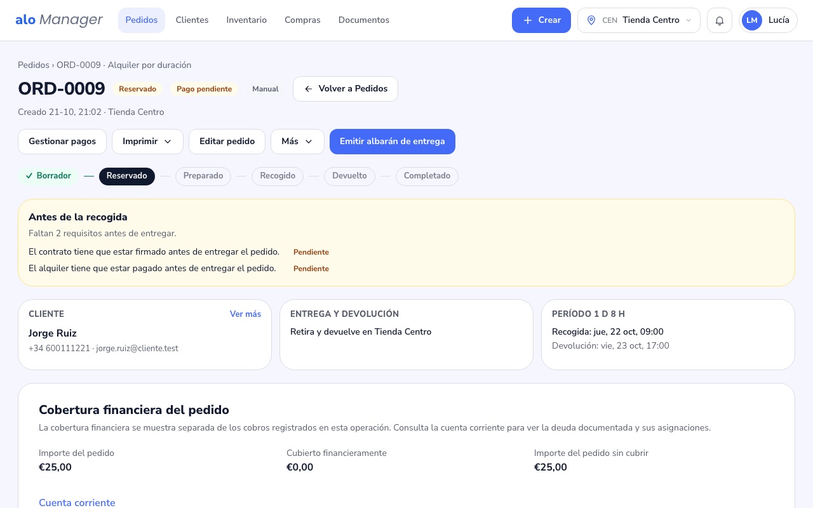This screenshot has width=813, height=508.
Task: Emit the delivery note (albarán de entrega)
Action: pyautogui.click(x=393, y=142)
